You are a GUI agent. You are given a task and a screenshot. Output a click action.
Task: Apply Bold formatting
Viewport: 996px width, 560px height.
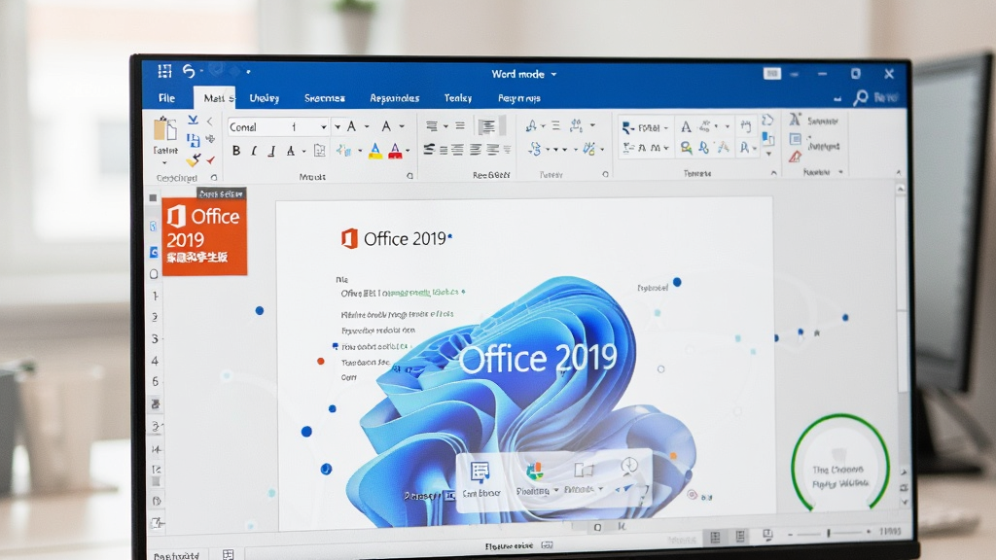tap(236, 151)
